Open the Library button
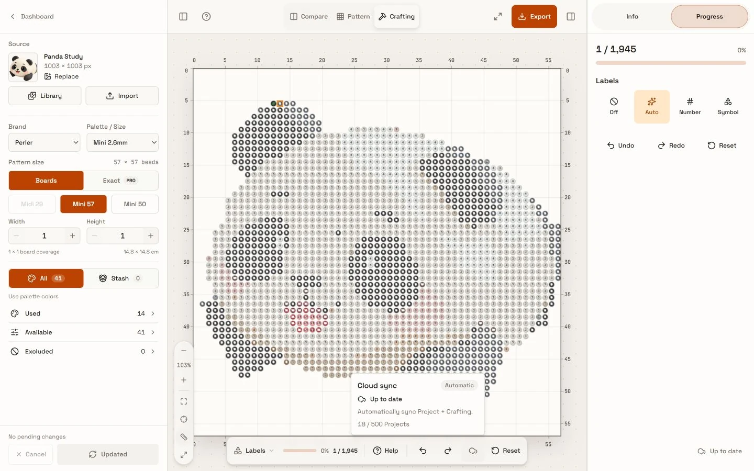 45,96
